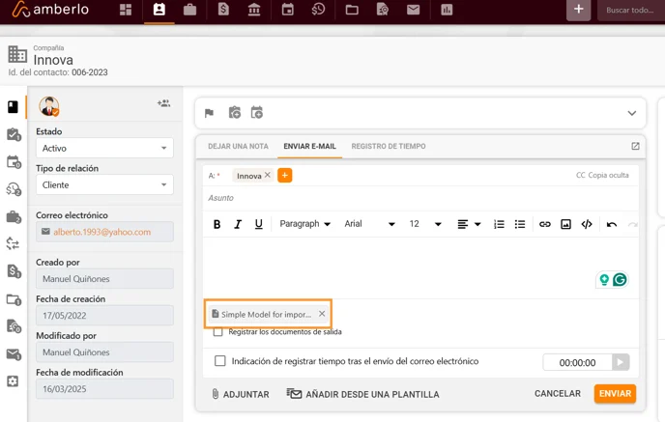The height and width of the screenshot is (422, 665).
Task: Insert a numbered list
Action: (x=499, y=224)
